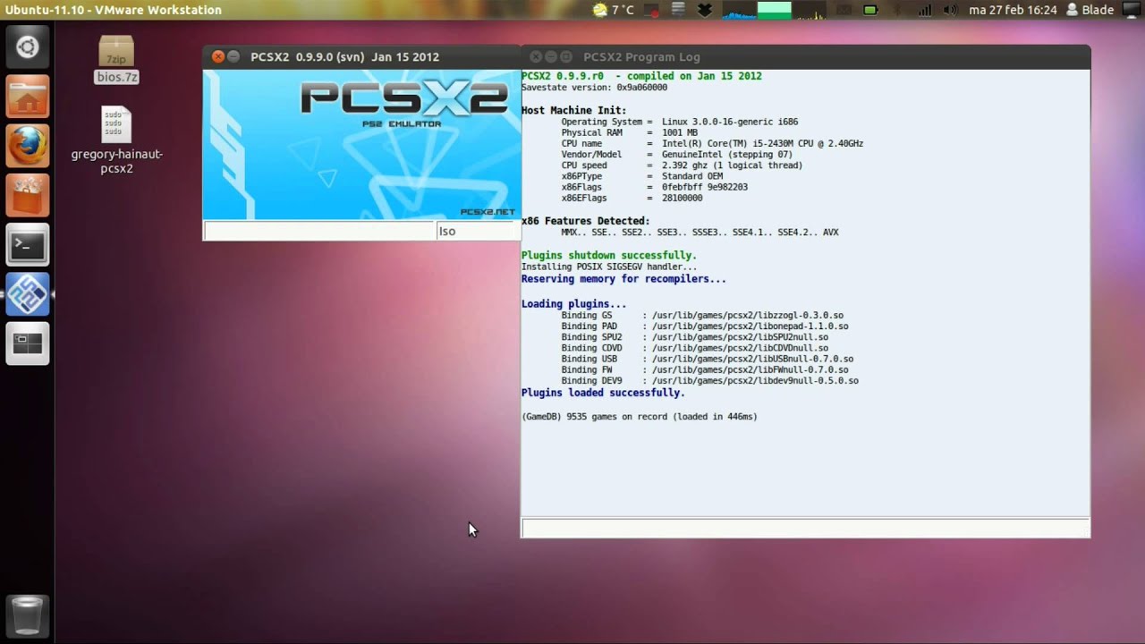Close the PCSX2 0.9.9.0 (svn) window
The height and width of the screenshot is (644, 1145).
point(217,56)
